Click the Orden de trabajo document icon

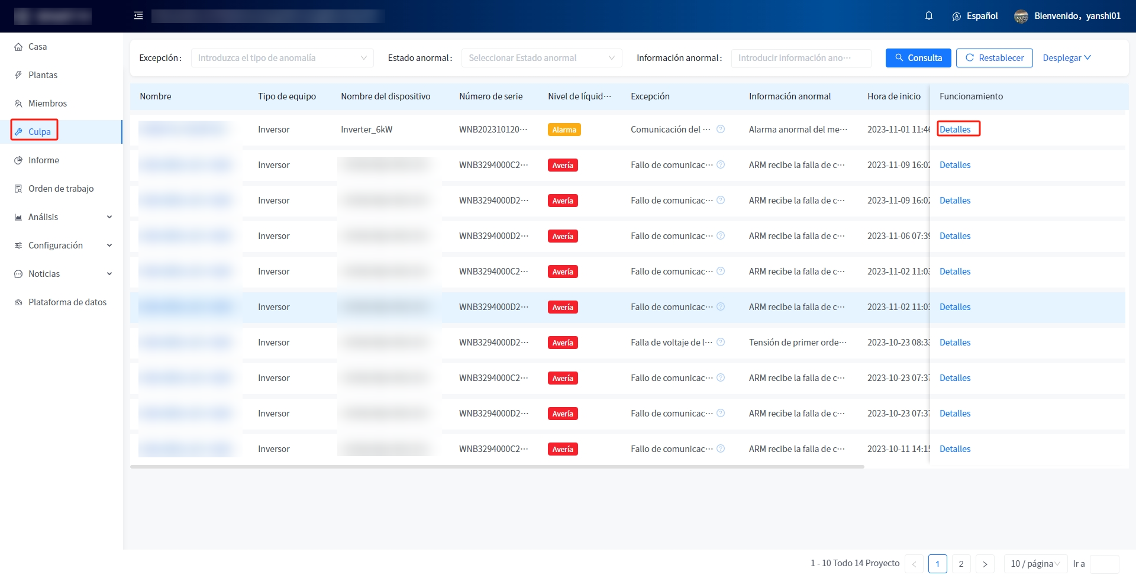pyautogui.click(x=18, y=189)
